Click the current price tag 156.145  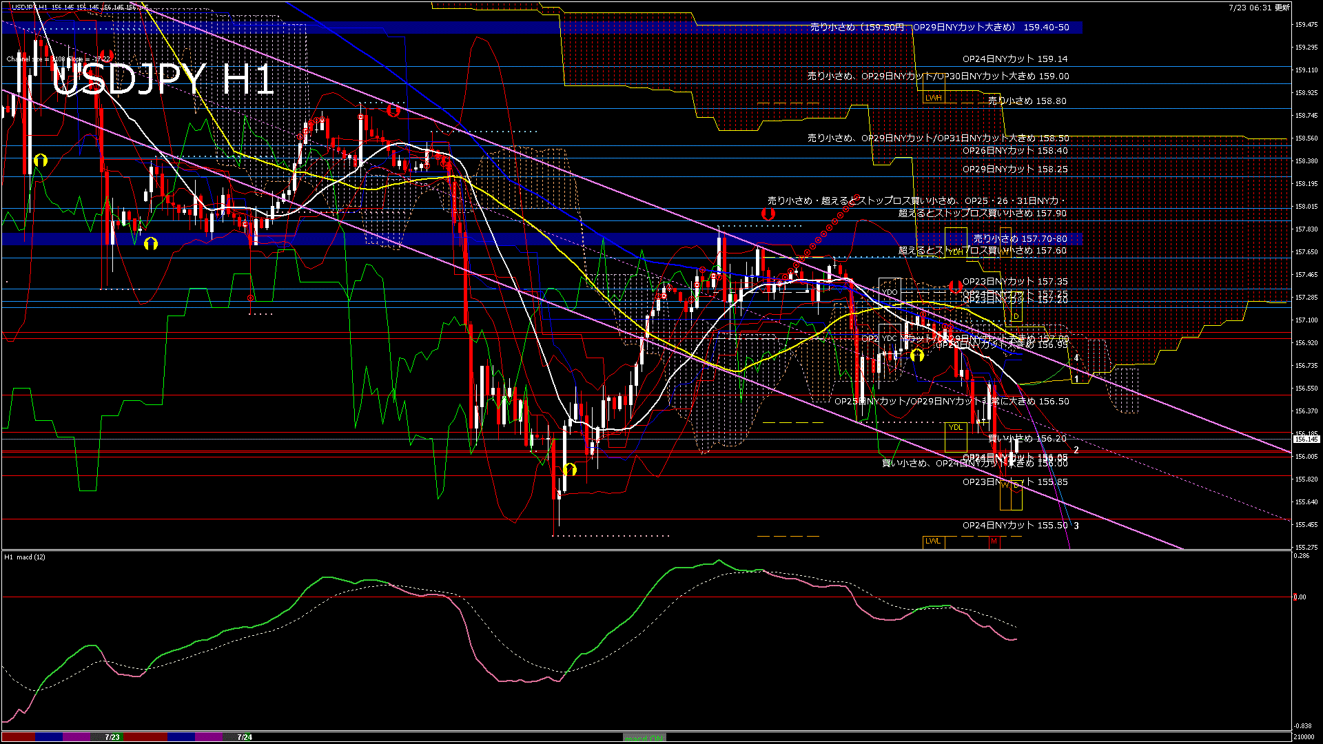click(x=1306, y=439)
